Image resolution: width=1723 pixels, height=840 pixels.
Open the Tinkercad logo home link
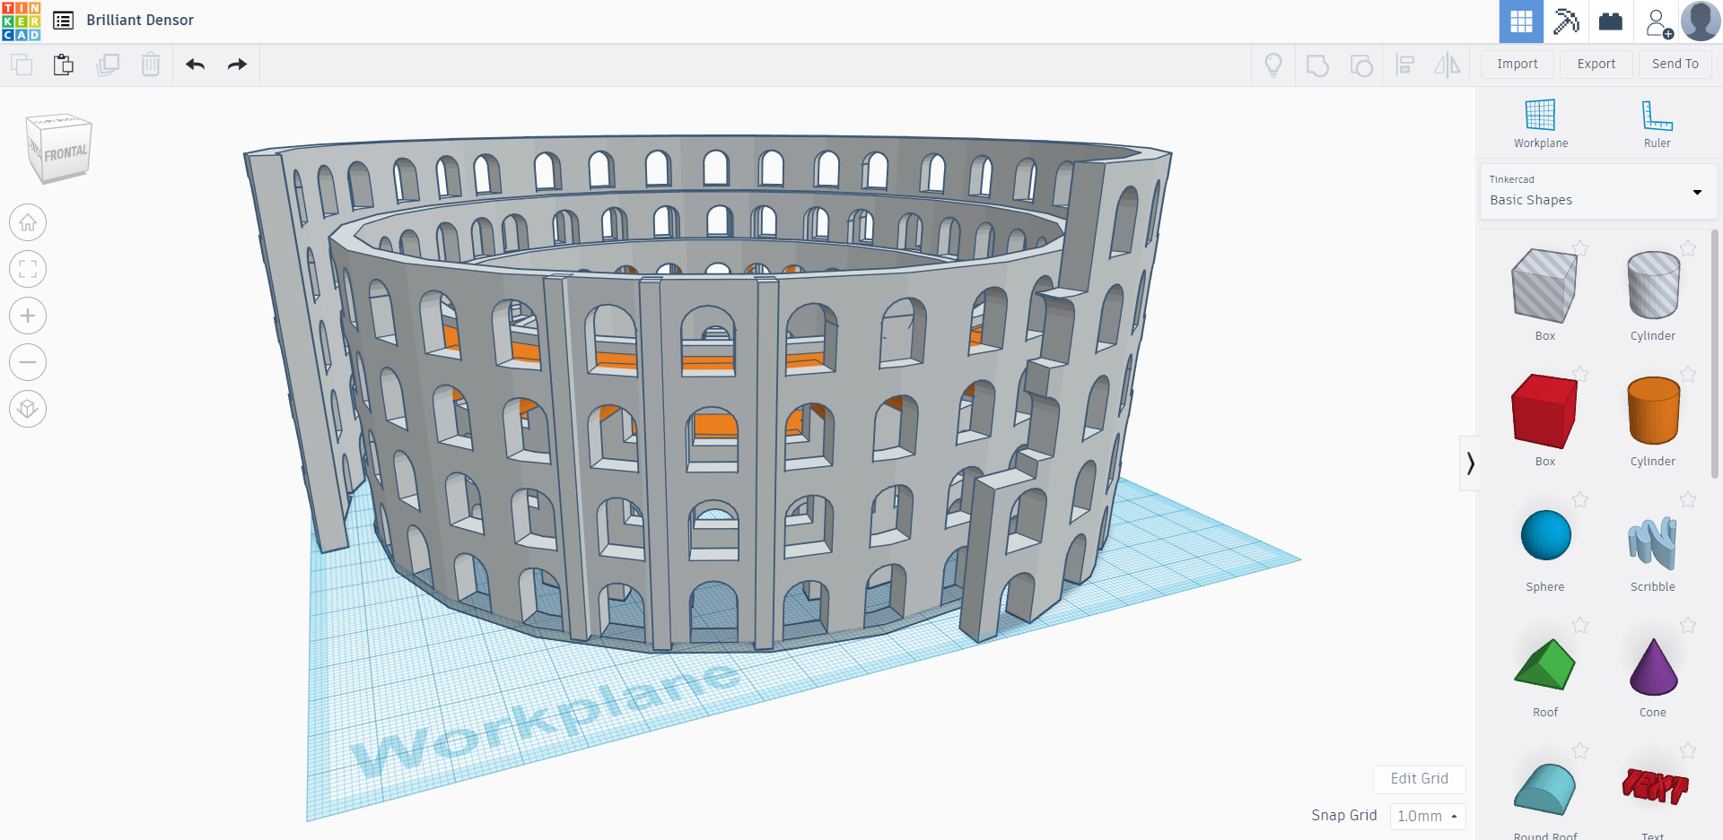21,21
